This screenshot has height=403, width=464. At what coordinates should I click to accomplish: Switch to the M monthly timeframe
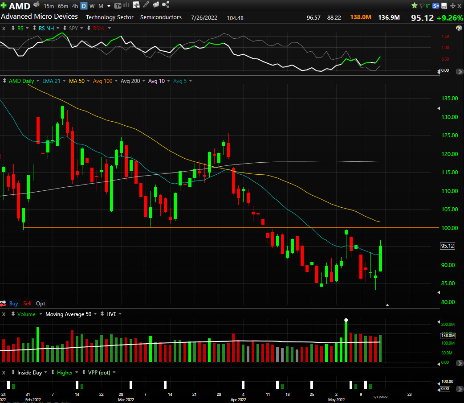[x=101, y=6]
